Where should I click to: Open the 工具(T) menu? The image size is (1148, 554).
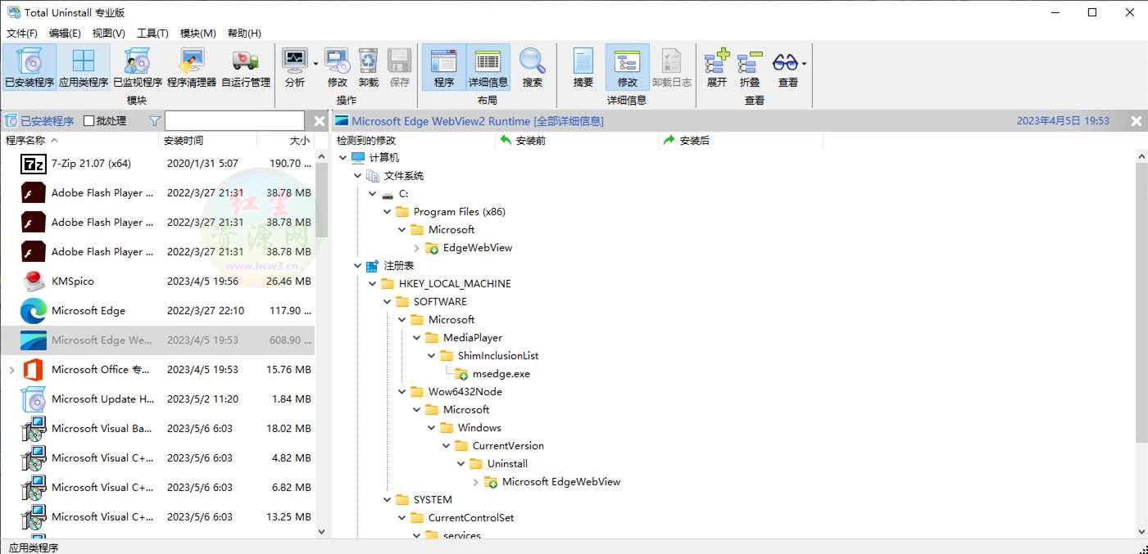(152, 34)
